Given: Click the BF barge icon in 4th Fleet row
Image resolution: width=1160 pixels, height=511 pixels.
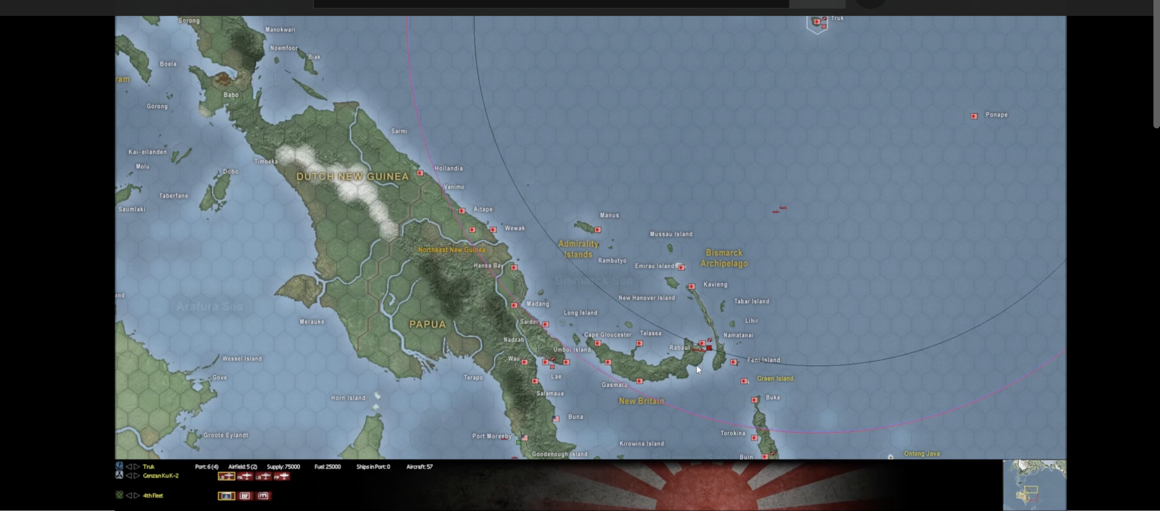Looking at the screenshot, I should point(244,496).
